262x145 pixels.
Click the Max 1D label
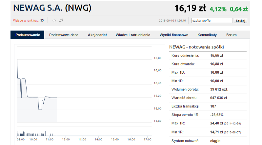point(178,72)
